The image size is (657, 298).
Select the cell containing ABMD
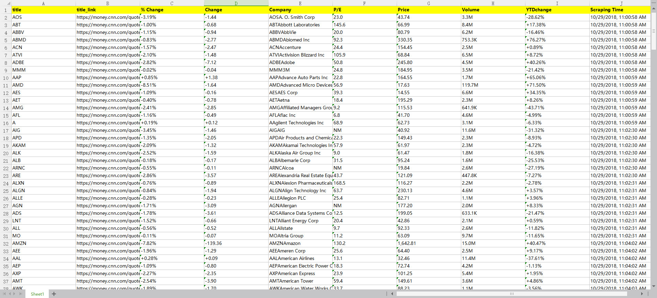[x=43, y=40]
